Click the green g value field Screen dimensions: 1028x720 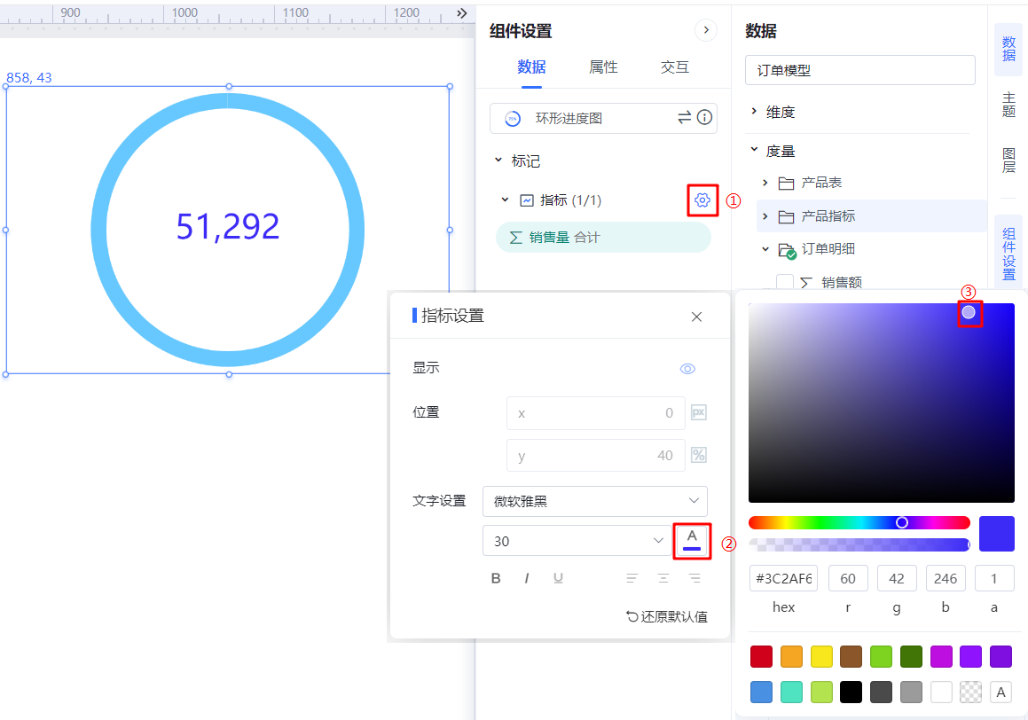[x=896, y=578]
